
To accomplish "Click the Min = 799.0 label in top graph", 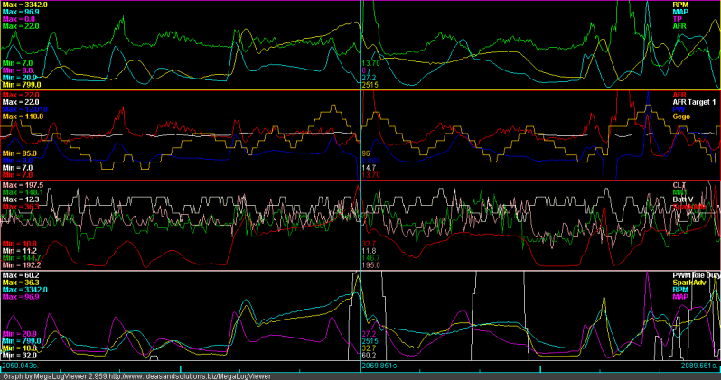I will [x=22, y=84].
